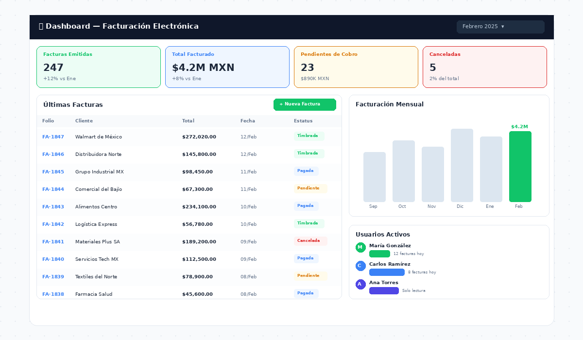The height and width of the screenshot is (340, 583).
Task: Click Ana Torres's purple A avatar
Action: click(360, 285)
